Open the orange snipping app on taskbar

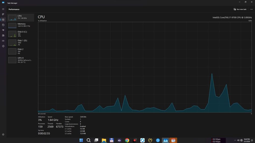tap(173, 140)
